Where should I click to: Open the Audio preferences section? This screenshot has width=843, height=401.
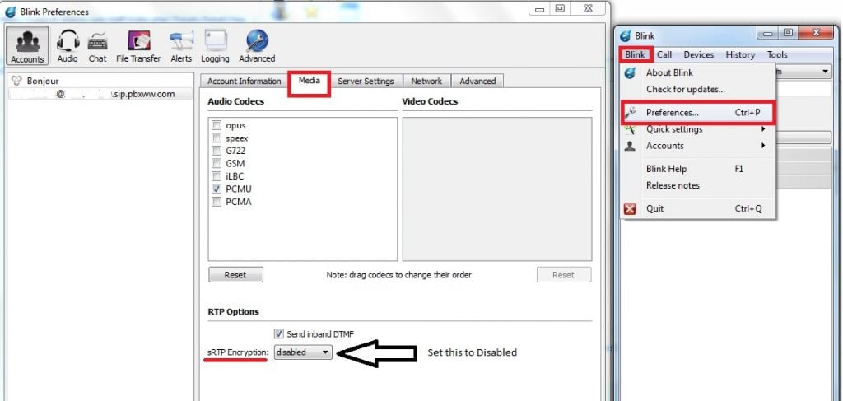click(68, 45)
